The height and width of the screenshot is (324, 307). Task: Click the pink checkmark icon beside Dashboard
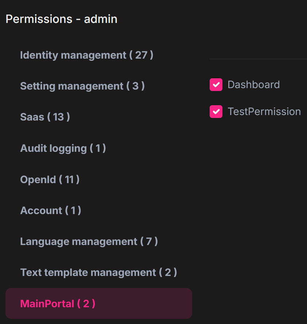tap(216, 85)
